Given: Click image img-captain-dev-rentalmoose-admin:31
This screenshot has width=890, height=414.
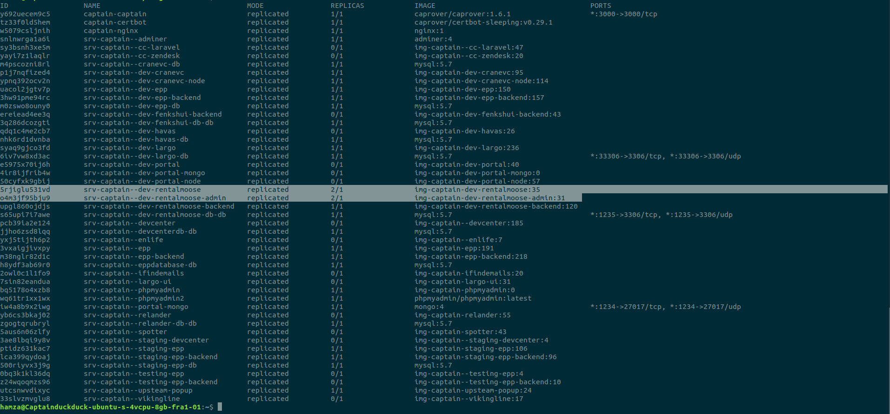Looking at the screenshot, I should [x=490, y=198].
